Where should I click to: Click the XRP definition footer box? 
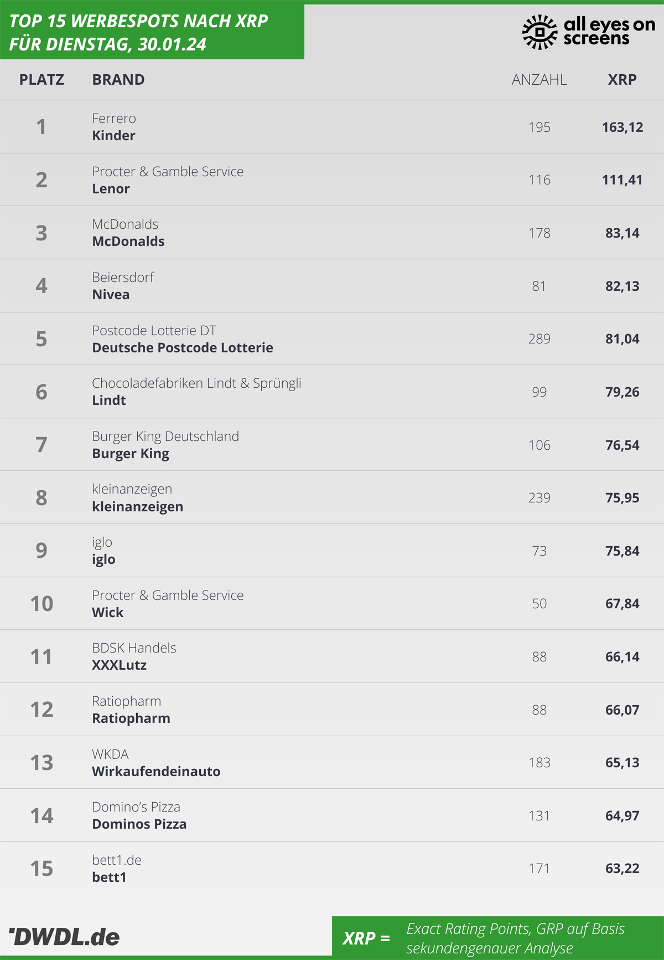[498, 937]
